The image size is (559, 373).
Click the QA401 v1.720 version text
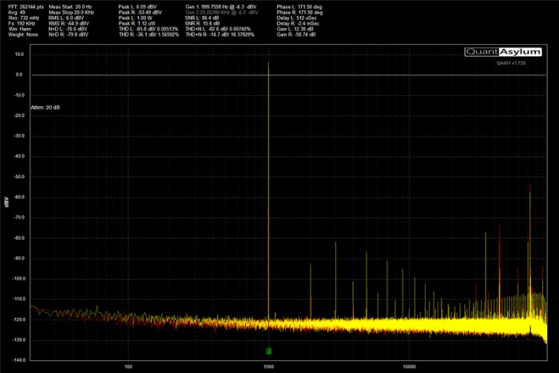pyautogui.click(x=511, y=63)
